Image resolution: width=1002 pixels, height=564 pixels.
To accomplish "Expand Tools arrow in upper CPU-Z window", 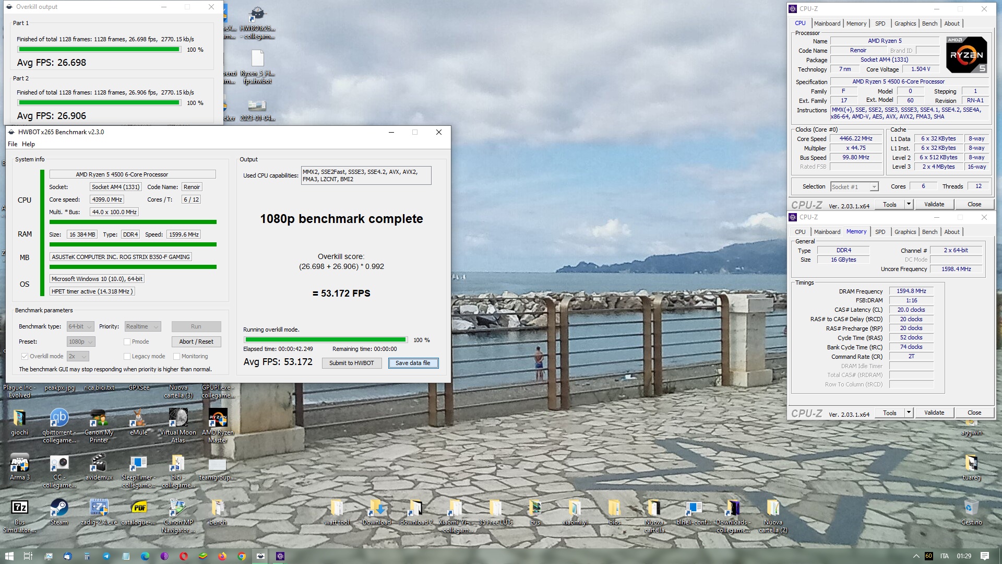I will point(909,204).
